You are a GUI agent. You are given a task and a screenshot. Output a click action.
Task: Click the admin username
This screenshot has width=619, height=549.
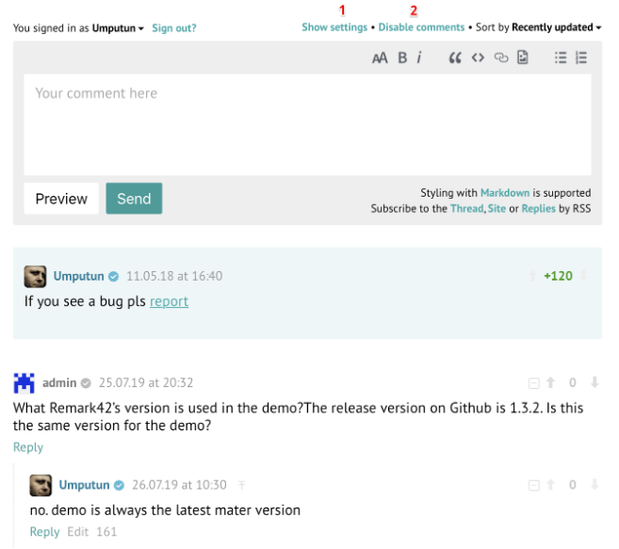pos(59,382)
